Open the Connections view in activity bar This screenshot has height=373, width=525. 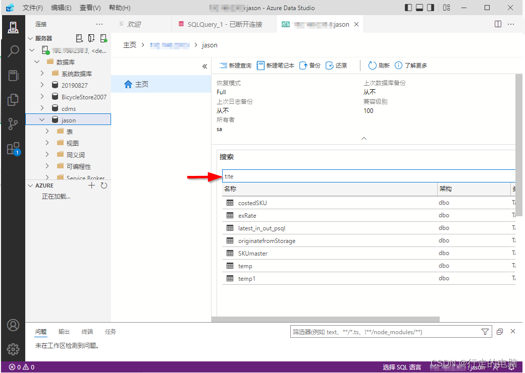click(13, 27)
